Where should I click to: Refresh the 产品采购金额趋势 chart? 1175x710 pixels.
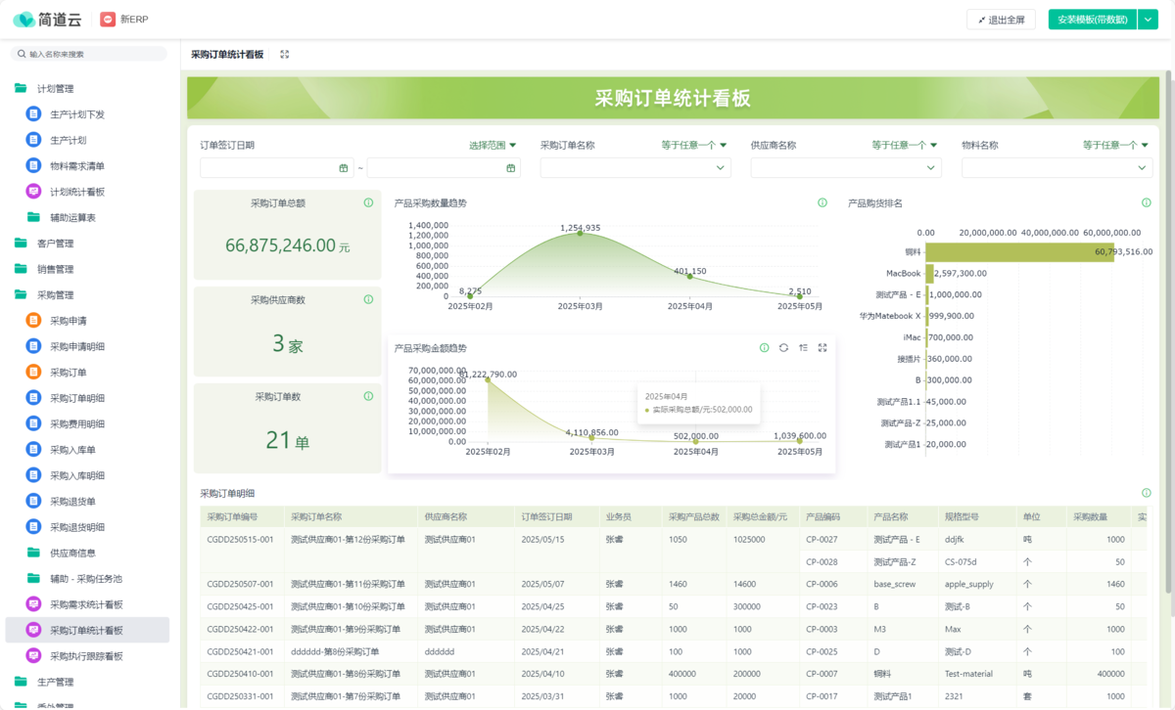(x=783, y=347)
